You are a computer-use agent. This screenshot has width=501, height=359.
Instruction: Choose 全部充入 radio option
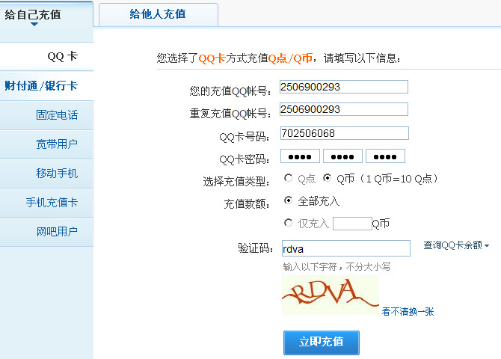[x=288, y=200]
